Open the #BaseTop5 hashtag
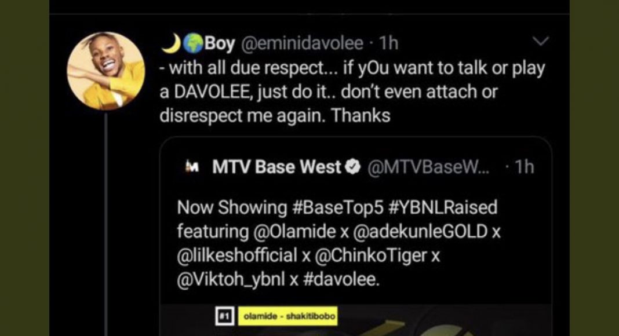619x336 pixels. tap(338, 208)
